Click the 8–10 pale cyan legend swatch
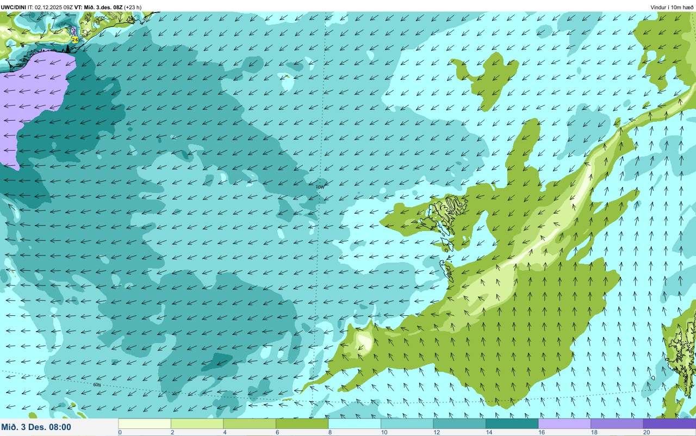The height and width of the screenshot is (436, 696). (355, 423)
